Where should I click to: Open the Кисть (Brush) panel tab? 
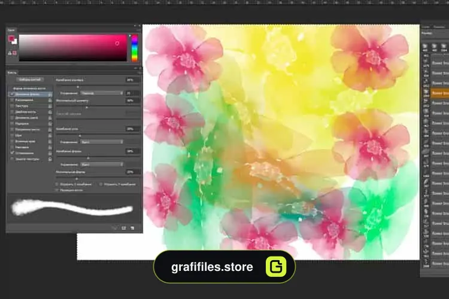pos(12,73)
